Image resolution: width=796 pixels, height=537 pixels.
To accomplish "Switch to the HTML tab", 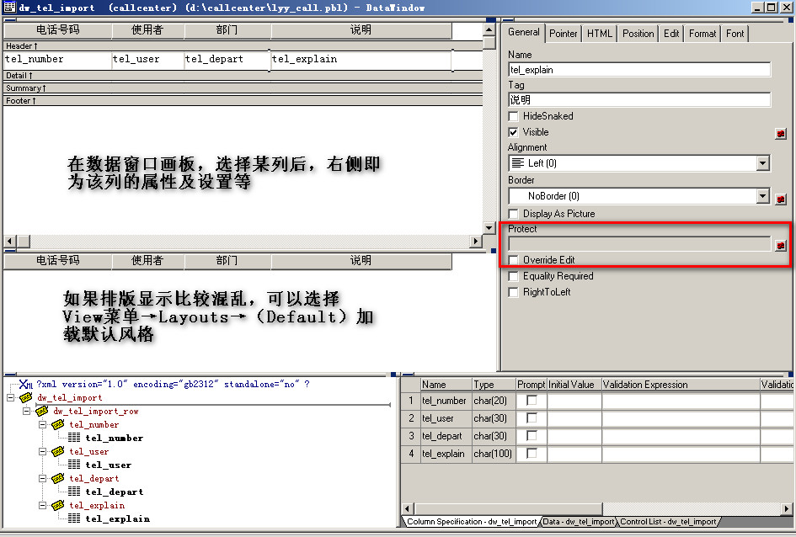I will [600, 34].
